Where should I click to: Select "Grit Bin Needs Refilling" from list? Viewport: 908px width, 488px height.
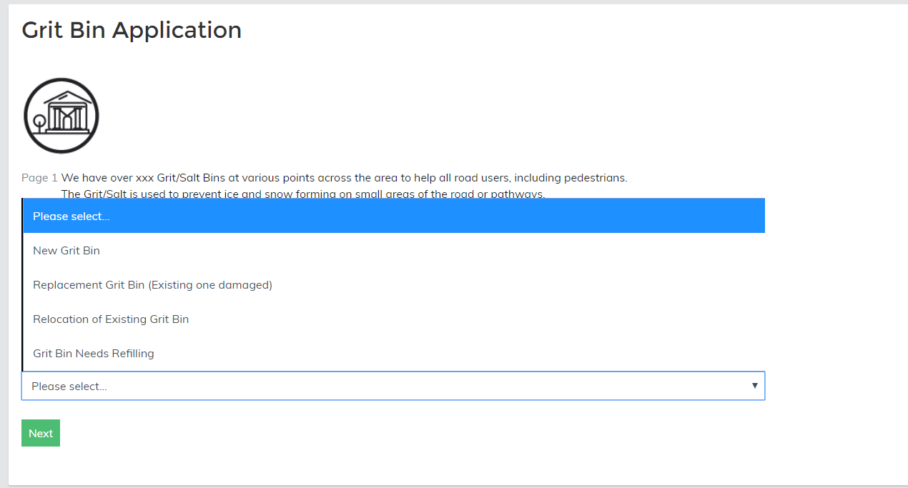pyautogui.click(x=94, y=354)
